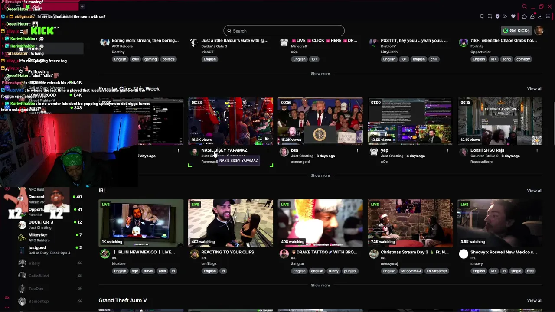Click View all for Grand Theft Auto V
Viewport: 555px width, 312px height.
pyautogui.click(x=534, y=300)
